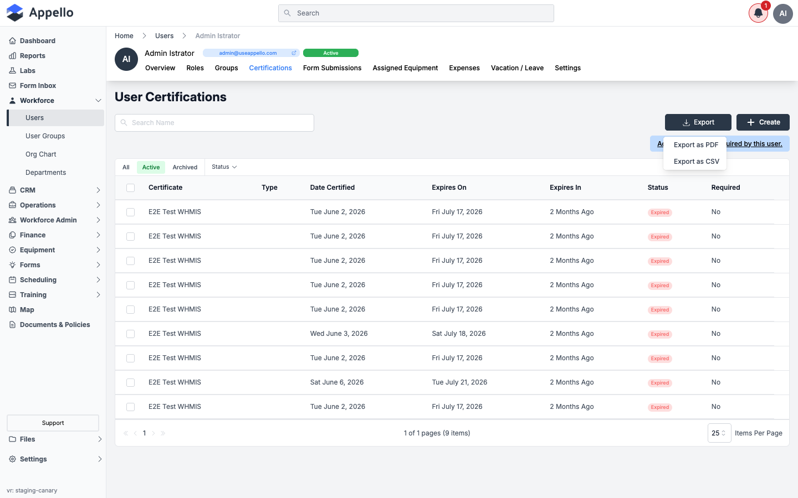This screenshot has width=798, height=498.
Task: Switch to the Overview tab
Action: [160, 68]
